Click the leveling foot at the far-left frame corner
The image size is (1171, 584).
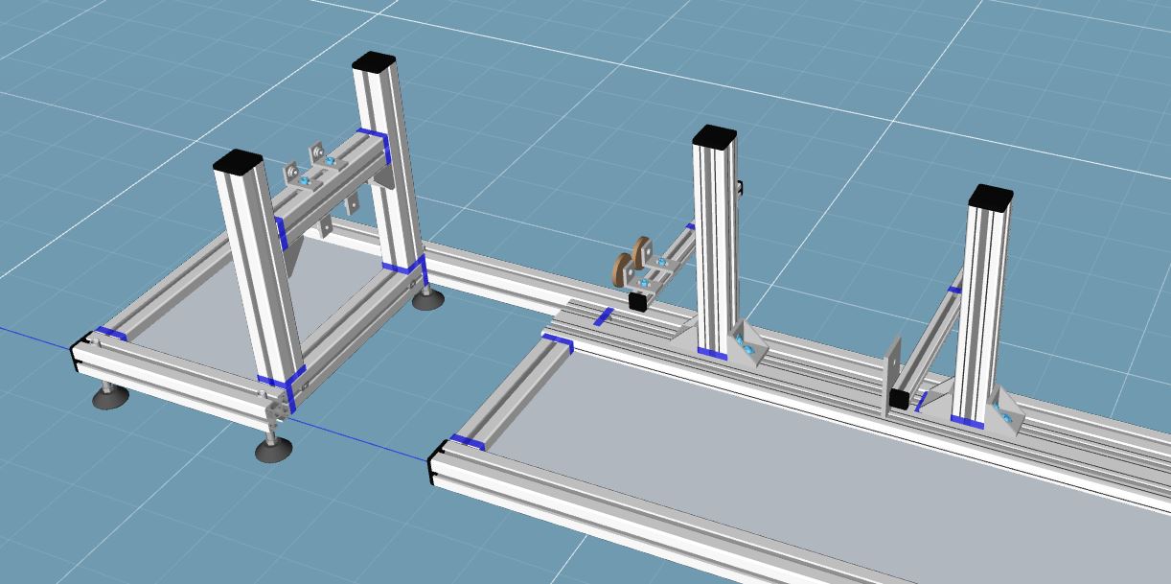(x=111, y=396)
